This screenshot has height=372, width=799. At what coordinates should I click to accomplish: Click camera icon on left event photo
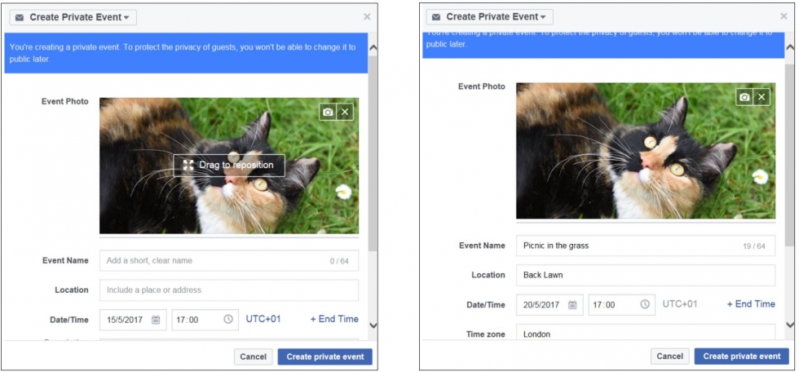pos(328,112)
